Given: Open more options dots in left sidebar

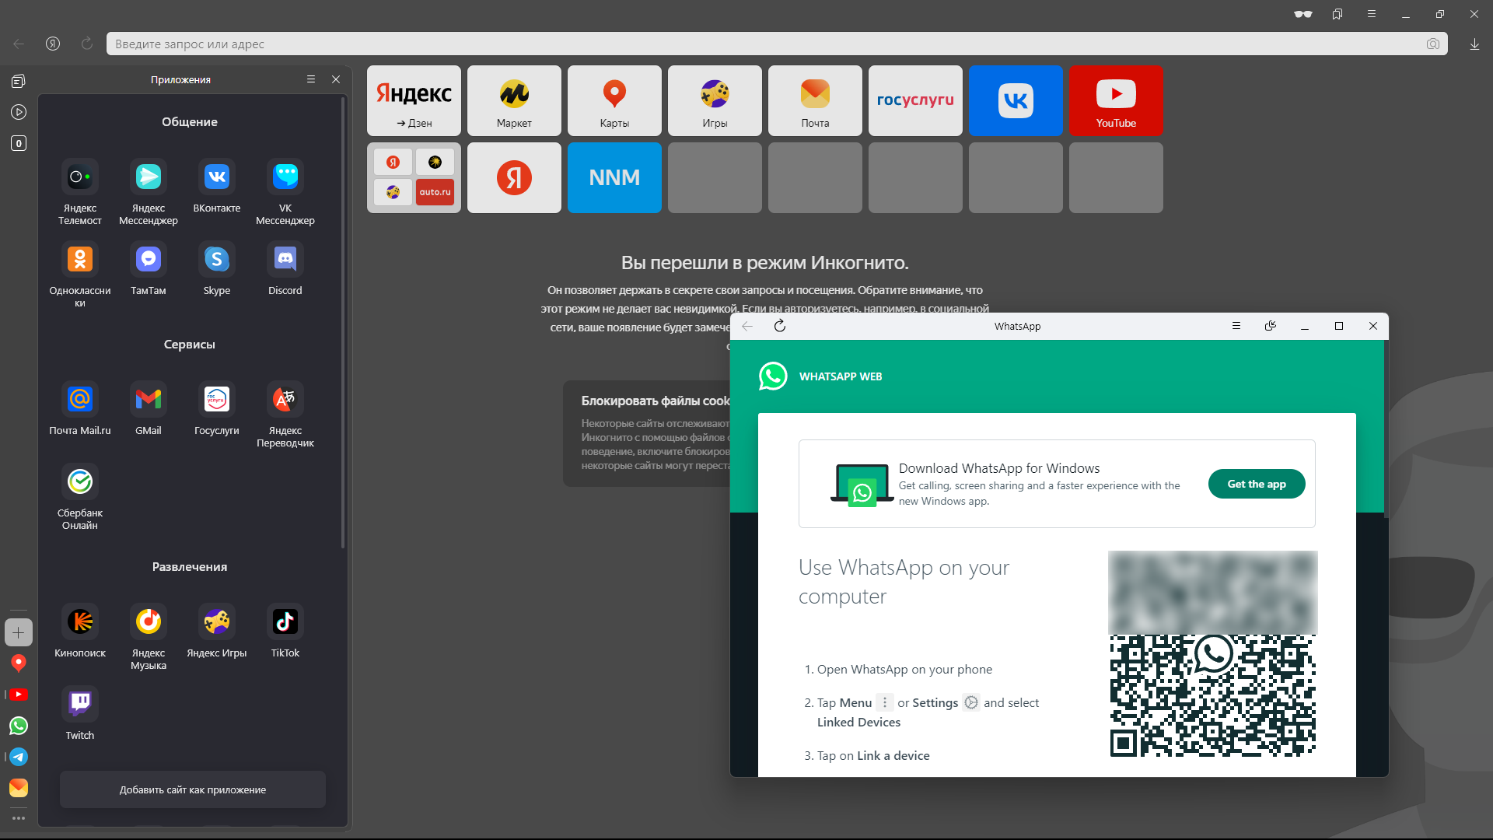Looking at the screenshot, I should [x=19, y=818].
